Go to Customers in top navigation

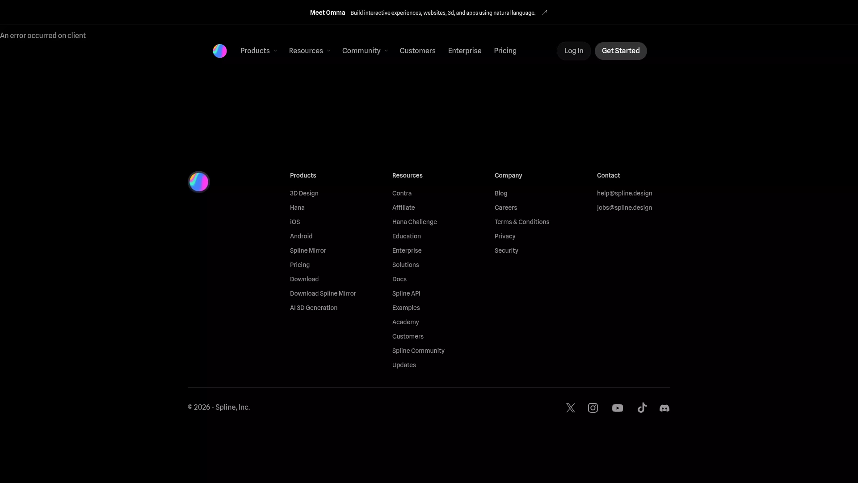coord(417,51)
